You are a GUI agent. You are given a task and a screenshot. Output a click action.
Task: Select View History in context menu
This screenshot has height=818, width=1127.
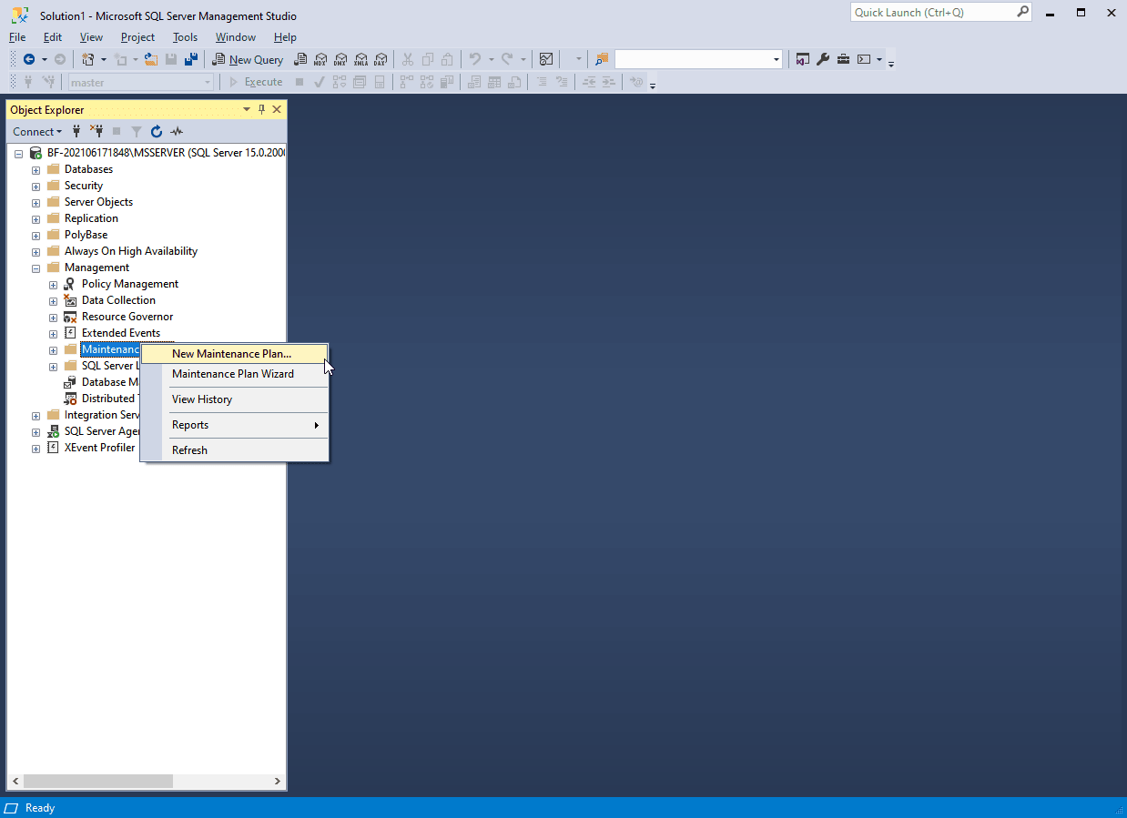tap(235, 399)
